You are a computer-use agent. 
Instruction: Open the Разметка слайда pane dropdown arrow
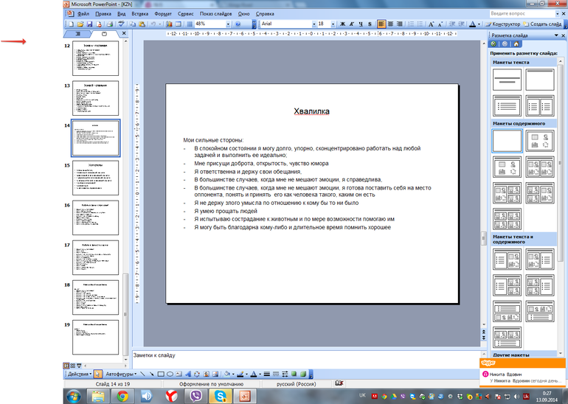(x=556, y=35)
